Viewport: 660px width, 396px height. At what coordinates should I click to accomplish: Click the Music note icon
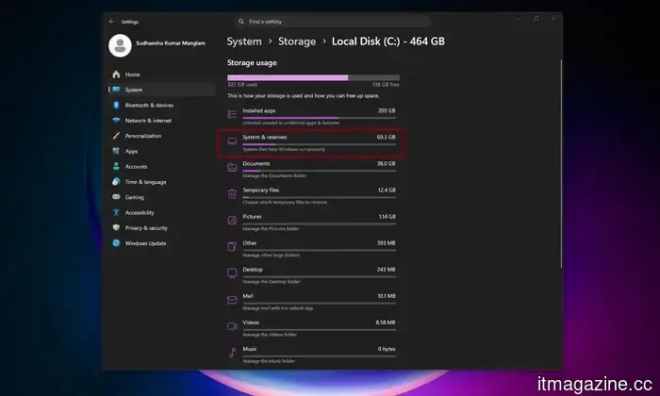click(232, 353)
